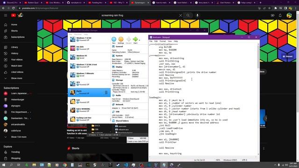Screen dimensions: 299x168
Task: Open Task View on the taskbar
Action: click(x=19, y=165)
